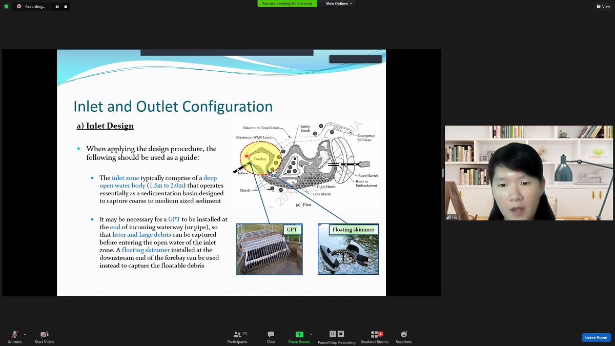Image resolution: width=615 pixels, height=346 pixels.
Task: Click the Emergency Spillway diagram label
Action: point(366,137)
